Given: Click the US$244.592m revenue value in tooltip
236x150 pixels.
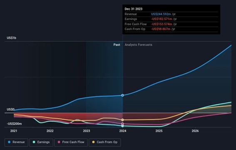Looking at the screenshot, I should 161,14.
